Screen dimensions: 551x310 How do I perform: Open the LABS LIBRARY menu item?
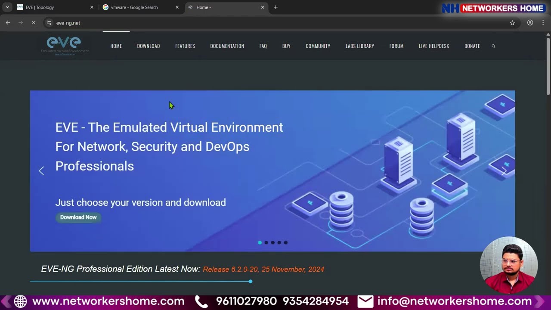tap(360, 46)
